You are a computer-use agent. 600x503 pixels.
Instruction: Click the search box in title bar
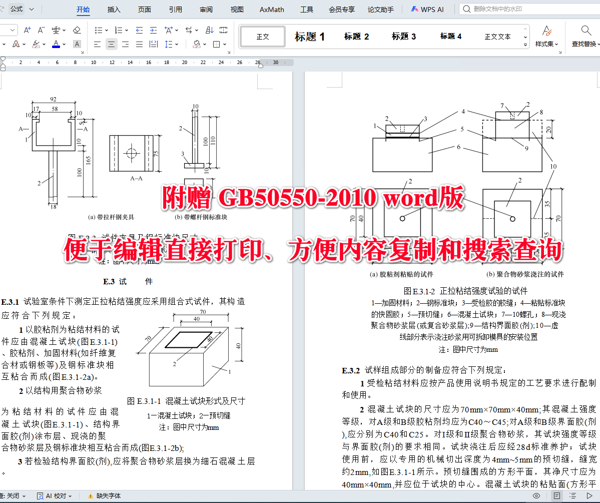(x=530, y=9)
